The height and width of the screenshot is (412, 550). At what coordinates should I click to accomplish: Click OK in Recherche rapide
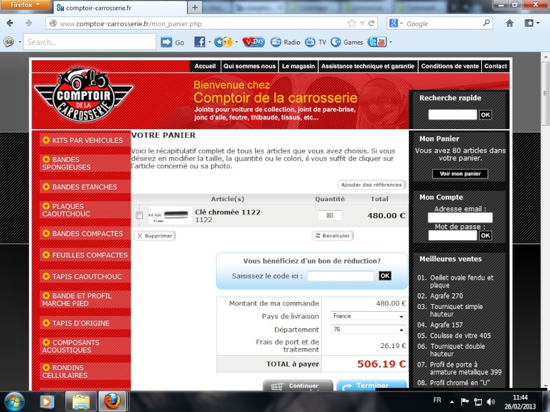(485, 115)
